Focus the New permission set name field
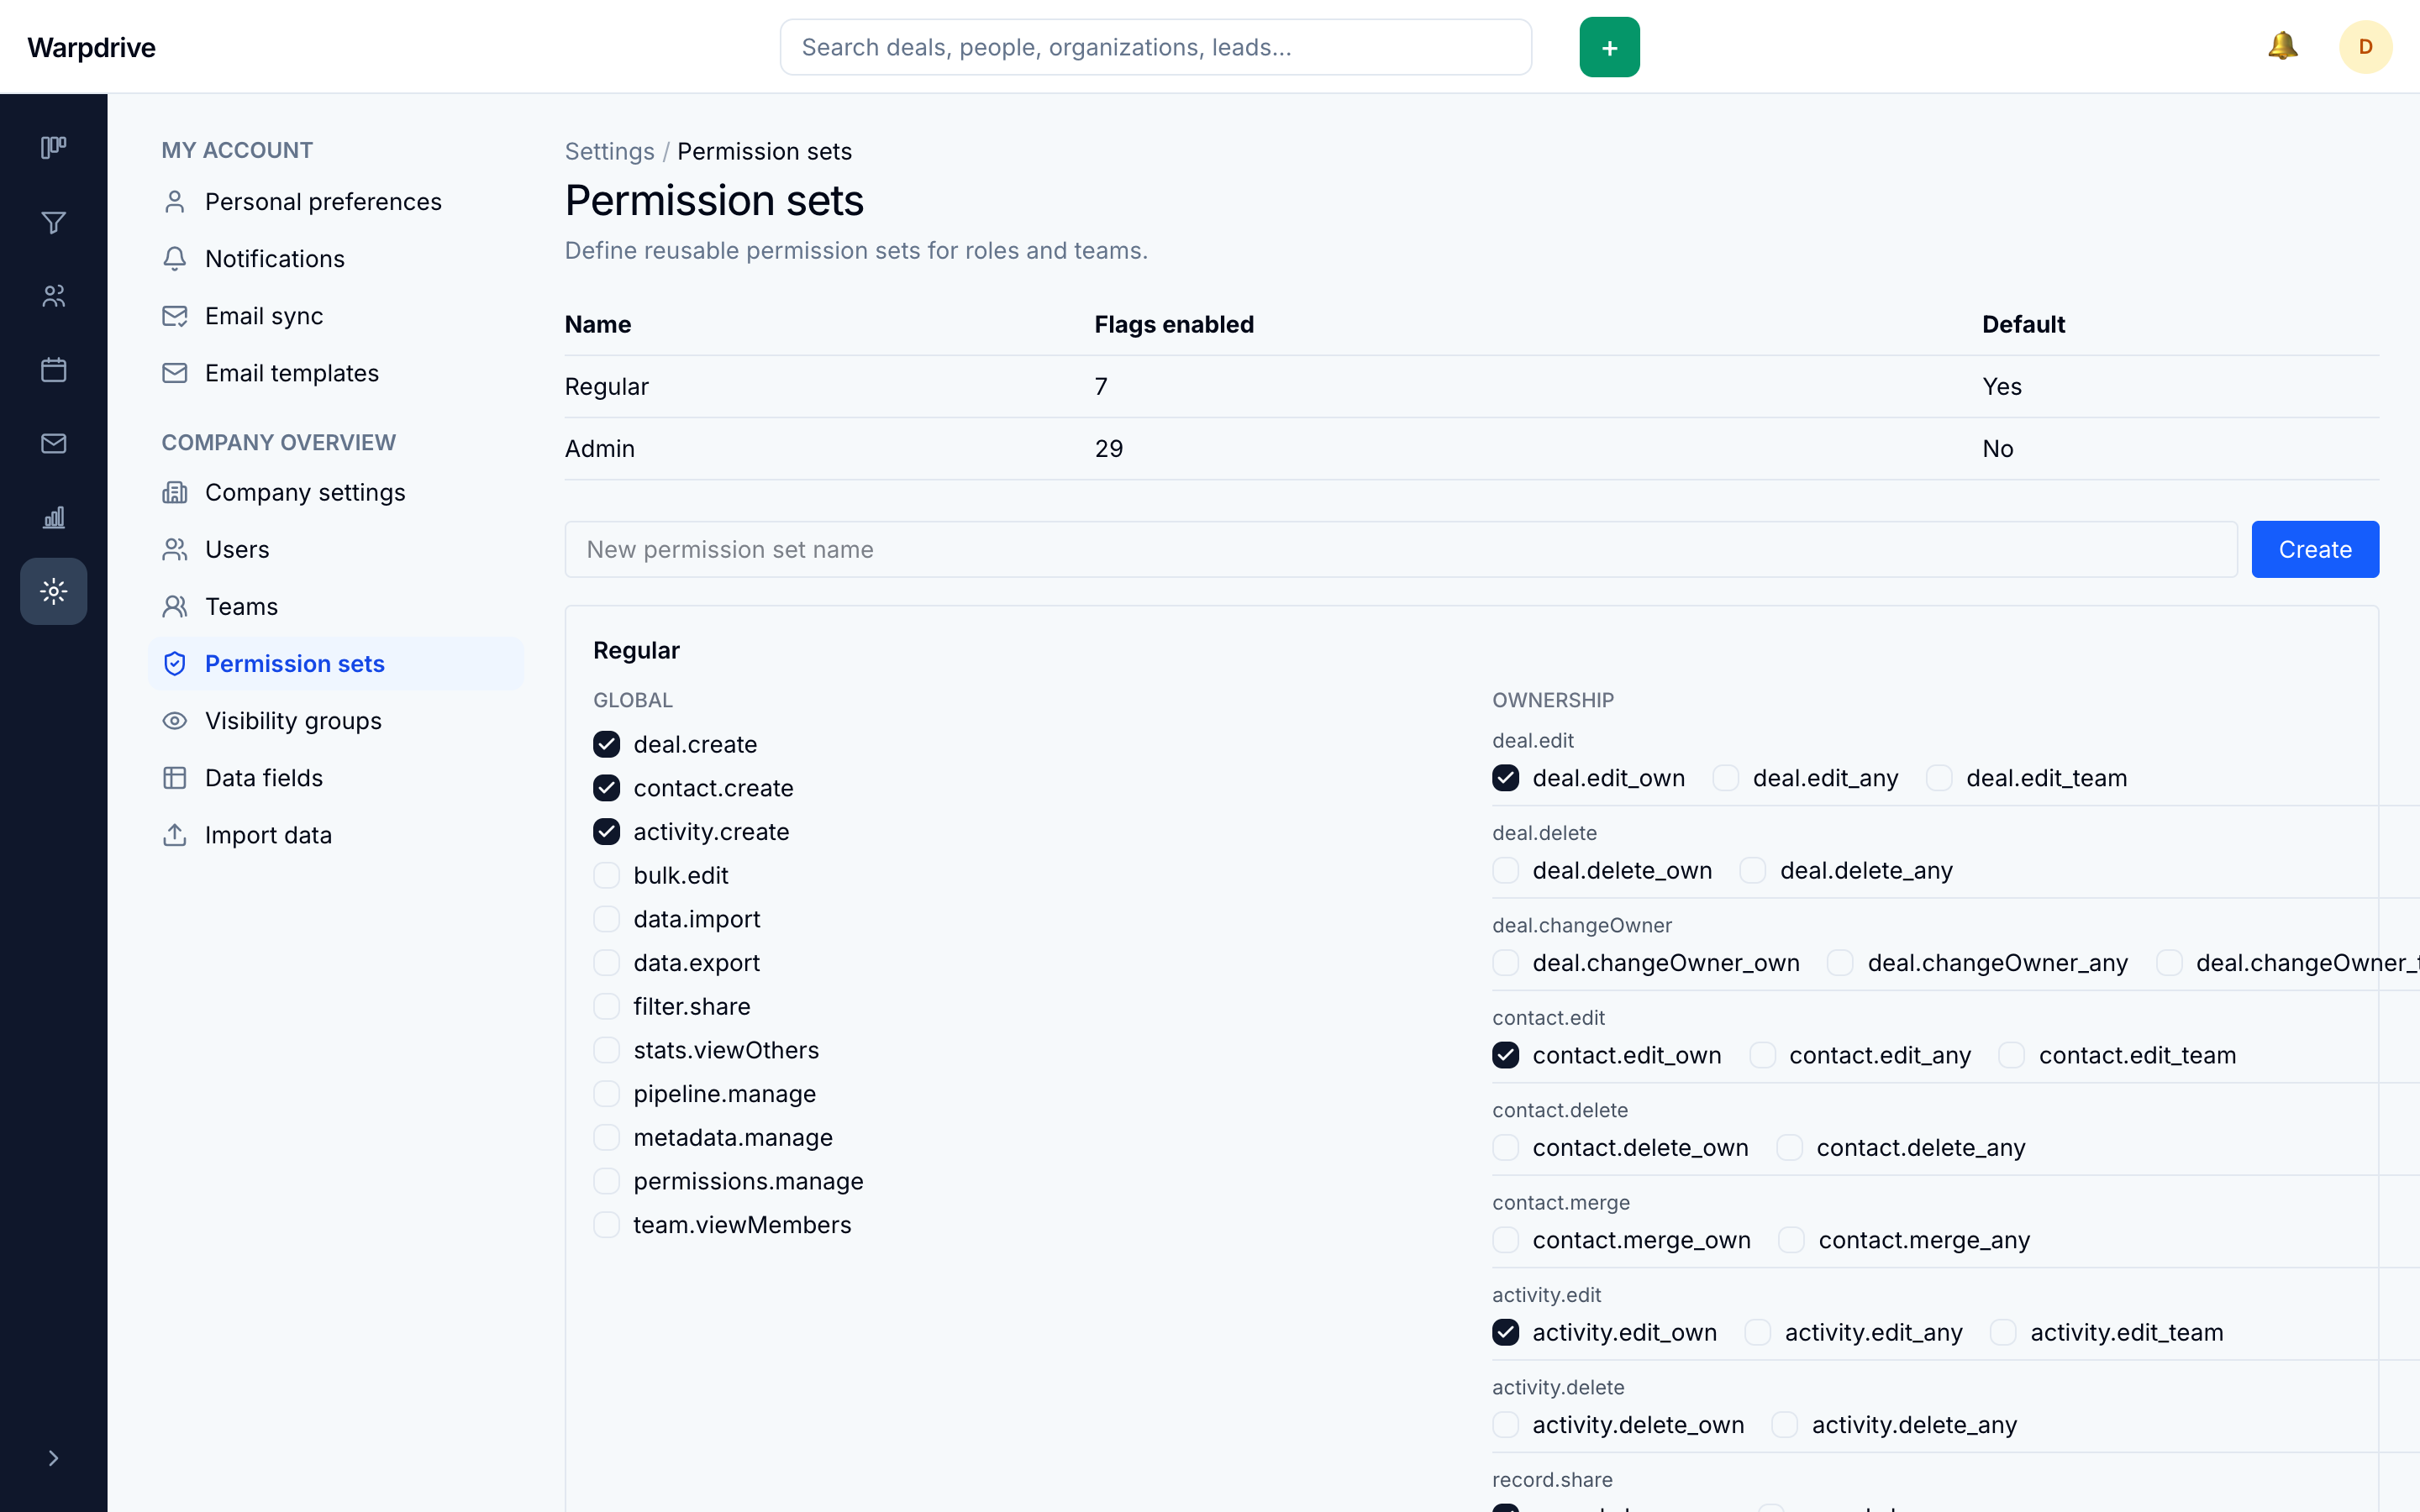Viewport: 2420px width, 1512px height. tap(1400, 549)
